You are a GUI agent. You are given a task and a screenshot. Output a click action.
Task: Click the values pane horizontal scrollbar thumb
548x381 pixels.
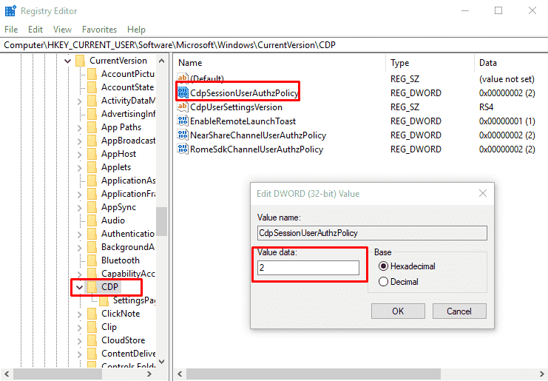(x=314, y=374)
